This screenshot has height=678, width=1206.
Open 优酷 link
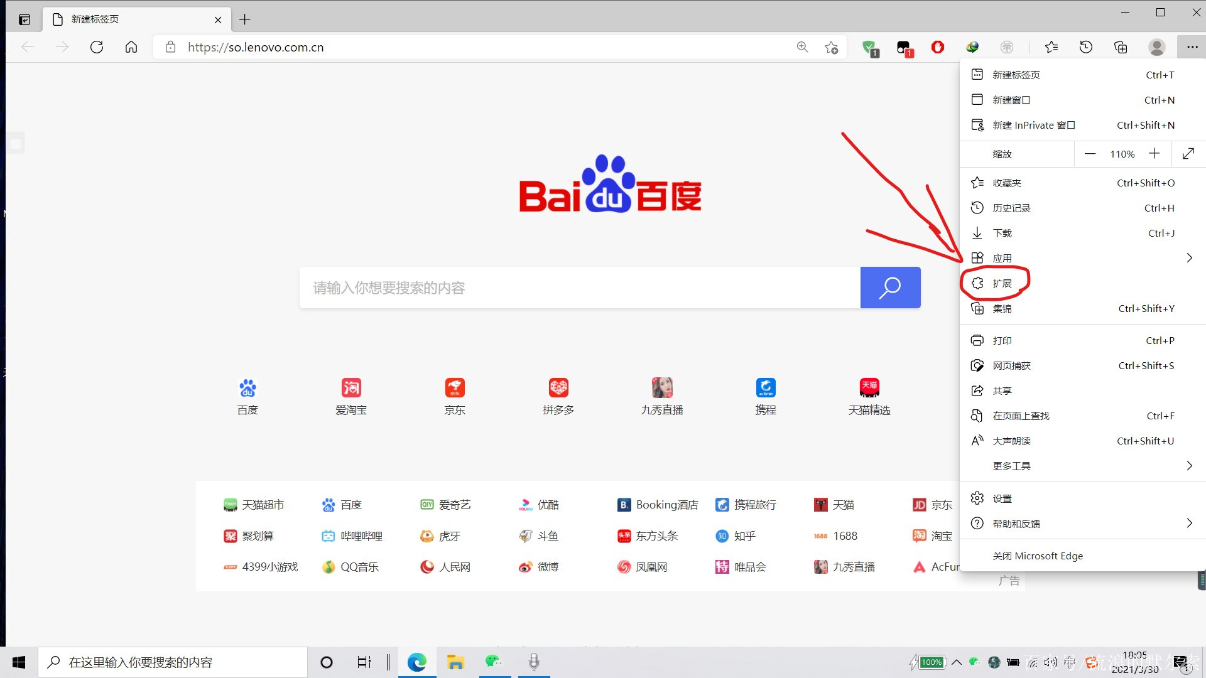(539, 505)
